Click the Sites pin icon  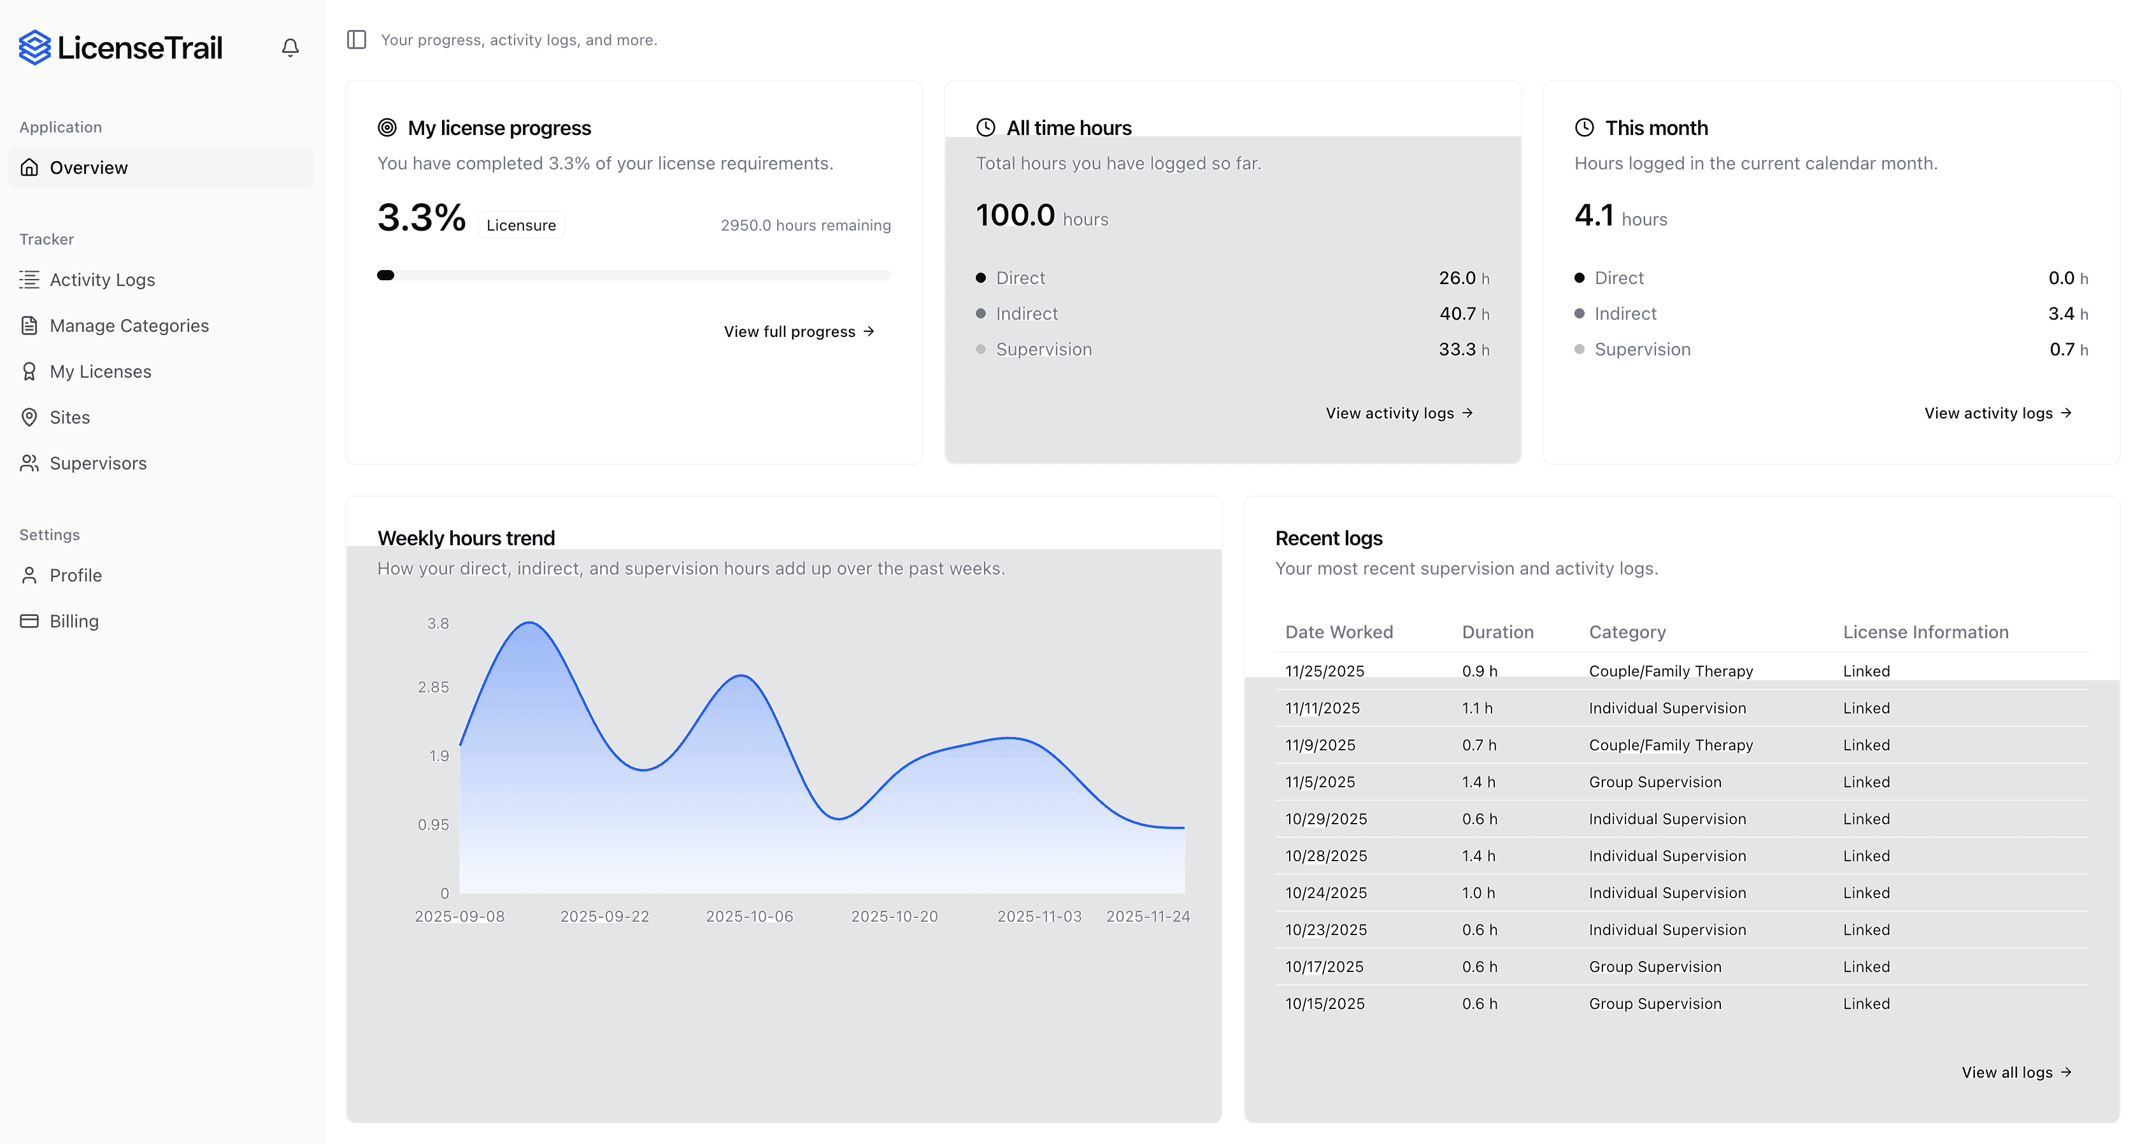coord(29,417)
